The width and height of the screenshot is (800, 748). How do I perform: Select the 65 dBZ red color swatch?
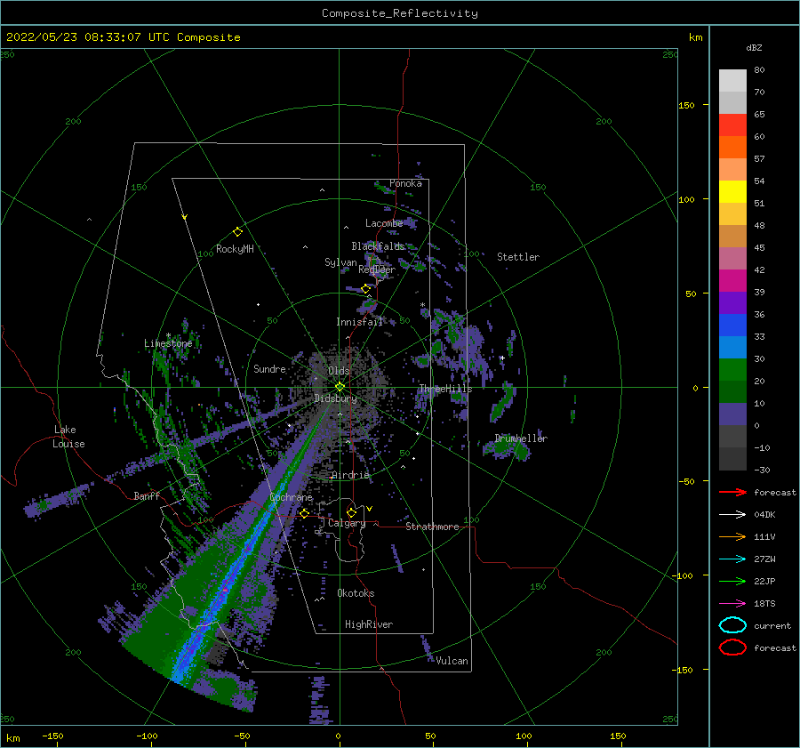(732, 125)
